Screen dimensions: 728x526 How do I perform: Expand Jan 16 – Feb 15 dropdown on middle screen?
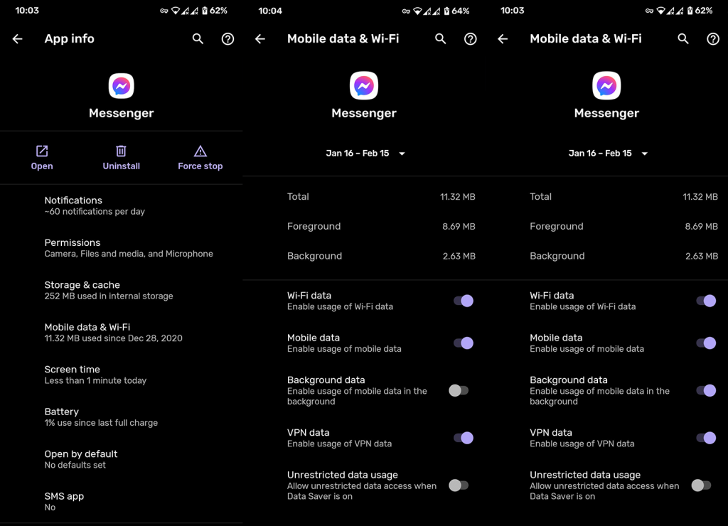[365, 154]
